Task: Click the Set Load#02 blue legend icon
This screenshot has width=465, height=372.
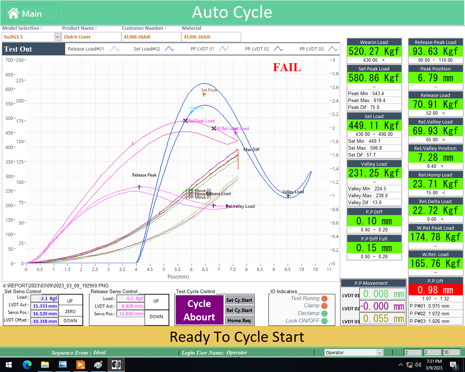Action: [169, 49]
